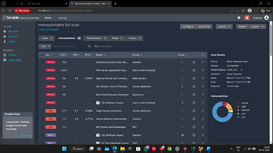Click circle icon for NFS Shares World Readable row

(x=194, y=127)
